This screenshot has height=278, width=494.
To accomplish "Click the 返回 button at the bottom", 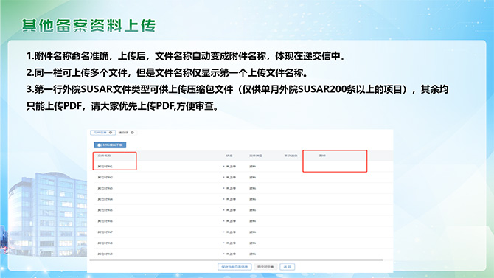I will point(288,267).
